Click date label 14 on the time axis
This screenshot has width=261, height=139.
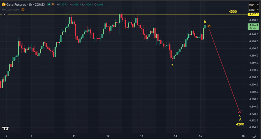click(176, 136)
